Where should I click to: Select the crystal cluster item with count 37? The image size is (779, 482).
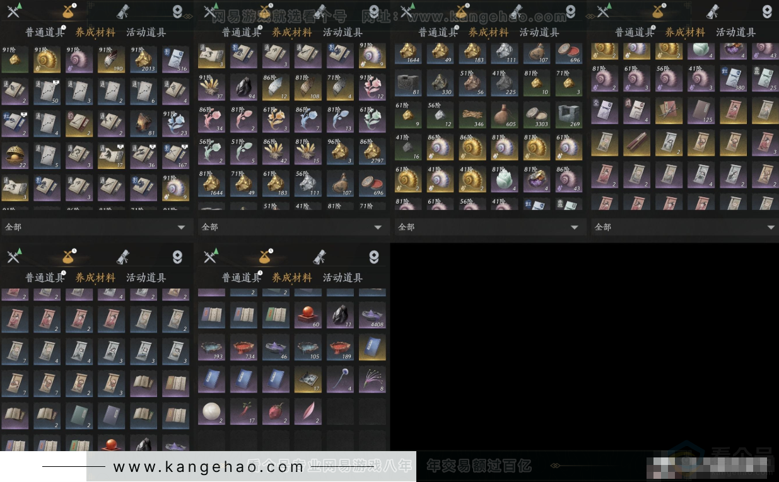pyautogui.click(x=212, y=87)
